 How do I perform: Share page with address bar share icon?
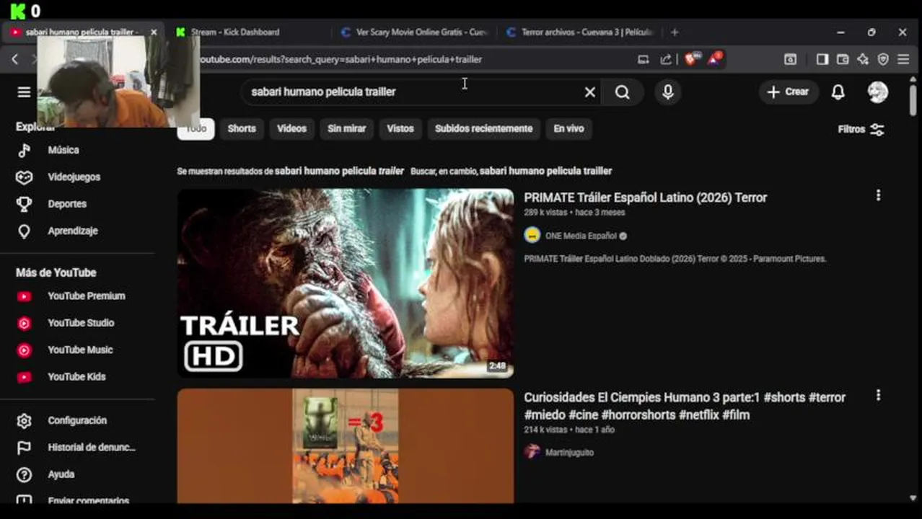point(665,59)
